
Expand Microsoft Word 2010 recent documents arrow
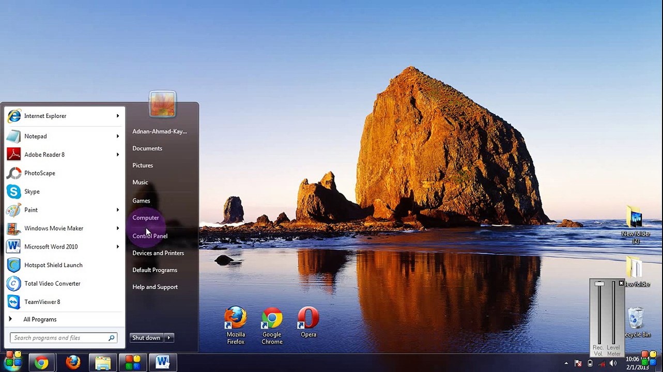(118, 247)
